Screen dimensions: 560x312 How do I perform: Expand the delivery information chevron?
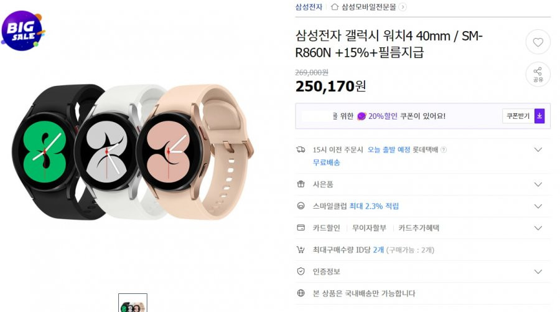click(x=538, y=149)
